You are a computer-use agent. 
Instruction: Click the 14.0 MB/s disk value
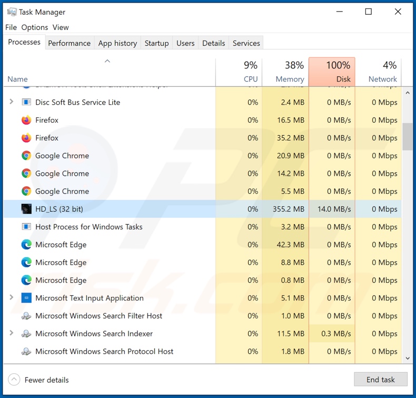click(x=334, y=209)
